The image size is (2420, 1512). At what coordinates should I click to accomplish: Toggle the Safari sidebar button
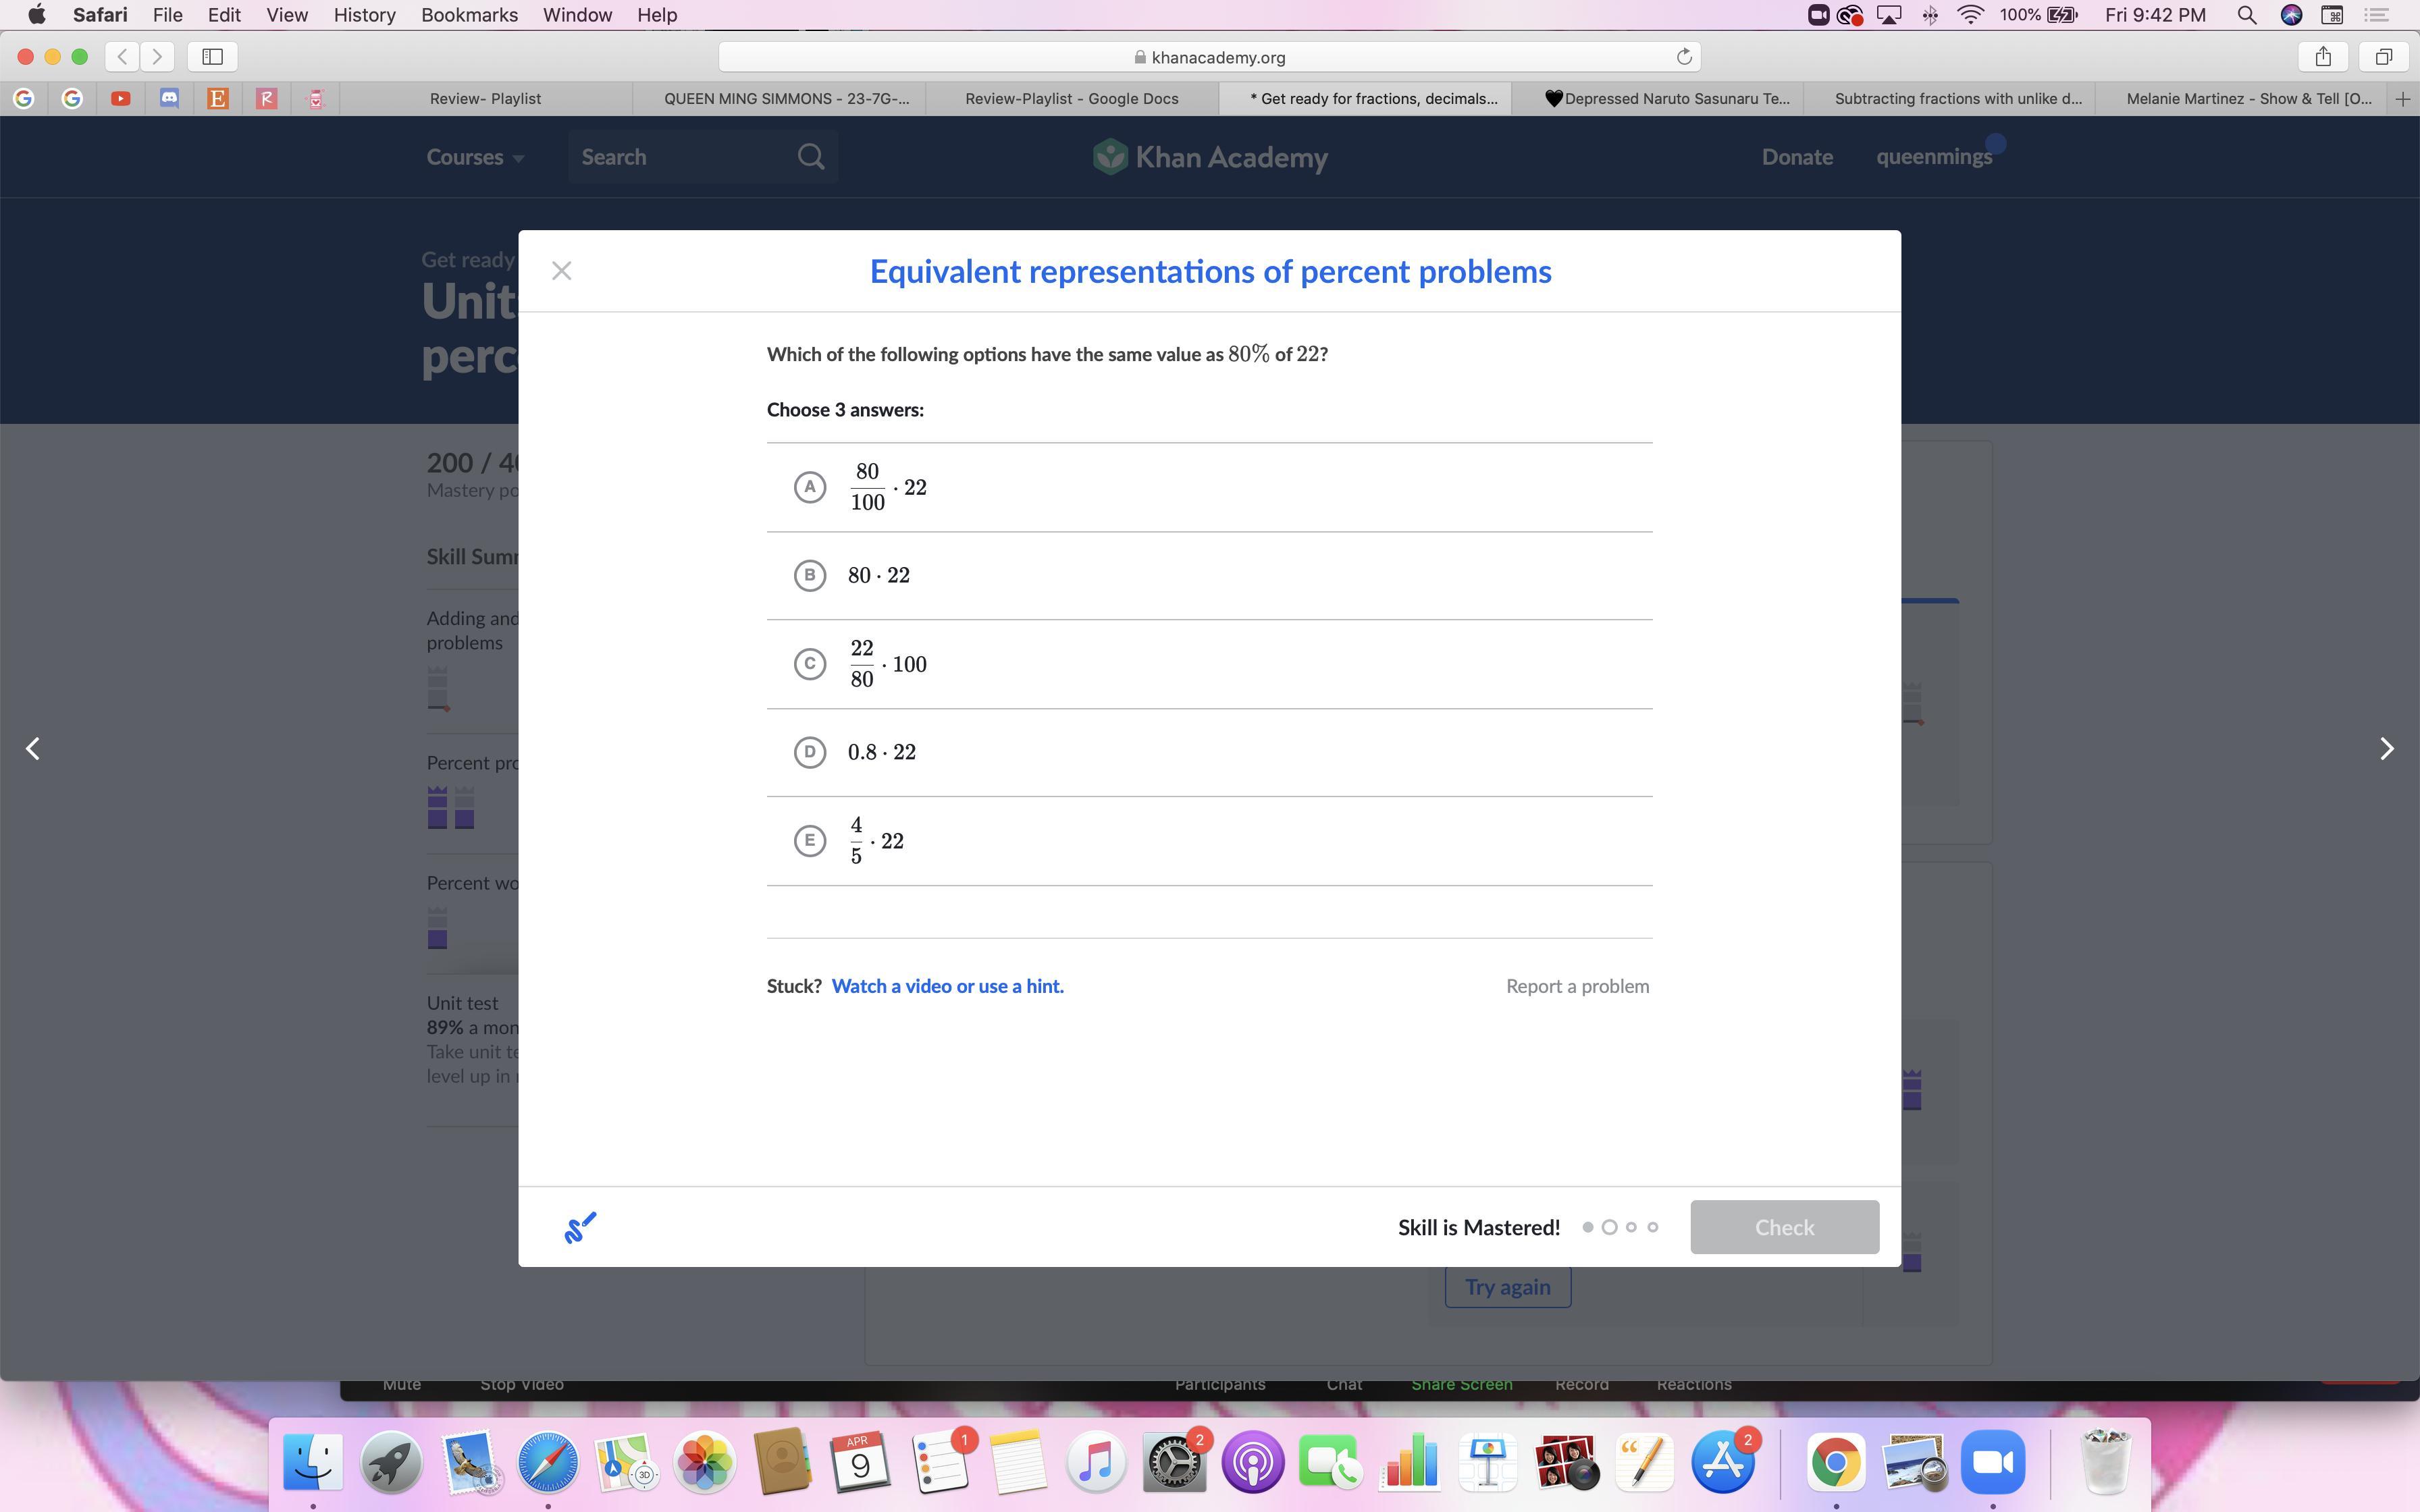coord(212,57)
